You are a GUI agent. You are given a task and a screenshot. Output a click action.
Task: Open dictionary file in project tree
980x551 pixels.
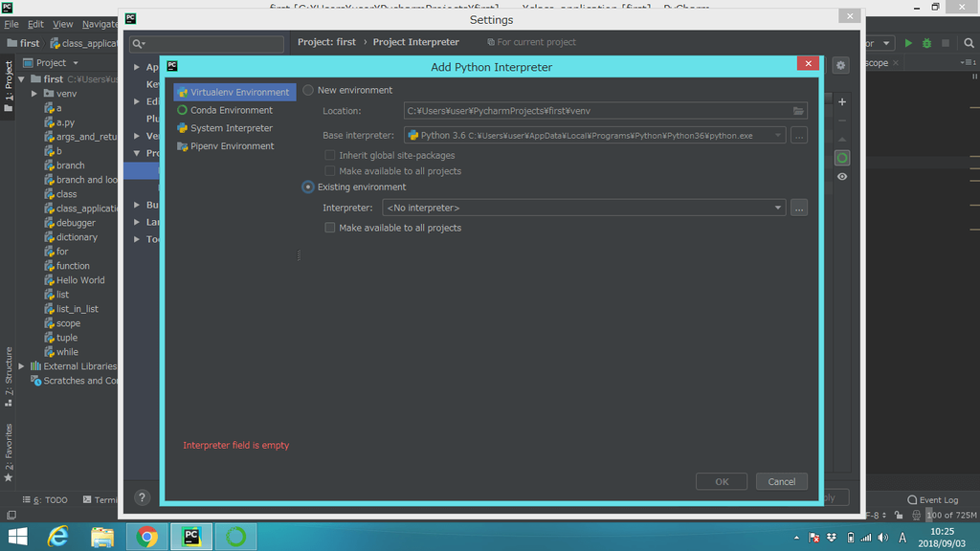(77, 237)
